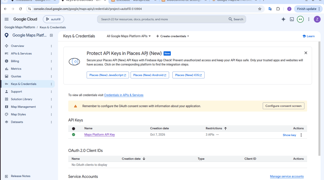The width and height of the screenshot is (324, 180).
Task: Sort OAuth clients by Creation date arrow
Action: [x=144, y=159]
